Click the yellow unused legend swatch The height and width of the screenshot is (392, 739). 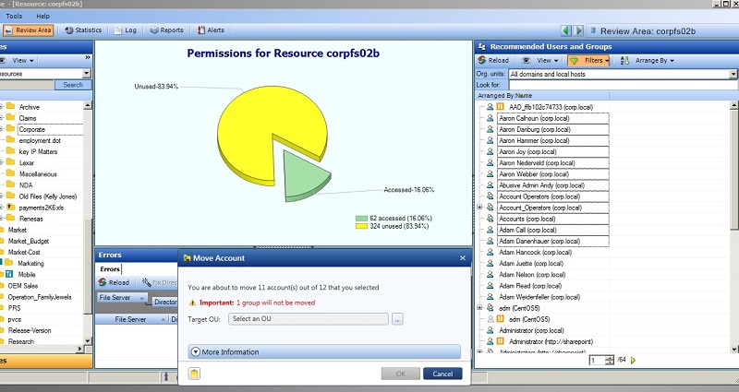point(361,226)
